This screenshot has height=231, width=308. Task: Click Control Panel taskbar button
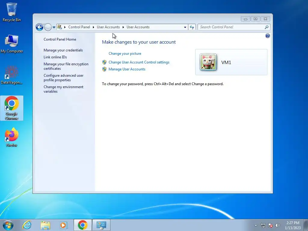point(101,225)
